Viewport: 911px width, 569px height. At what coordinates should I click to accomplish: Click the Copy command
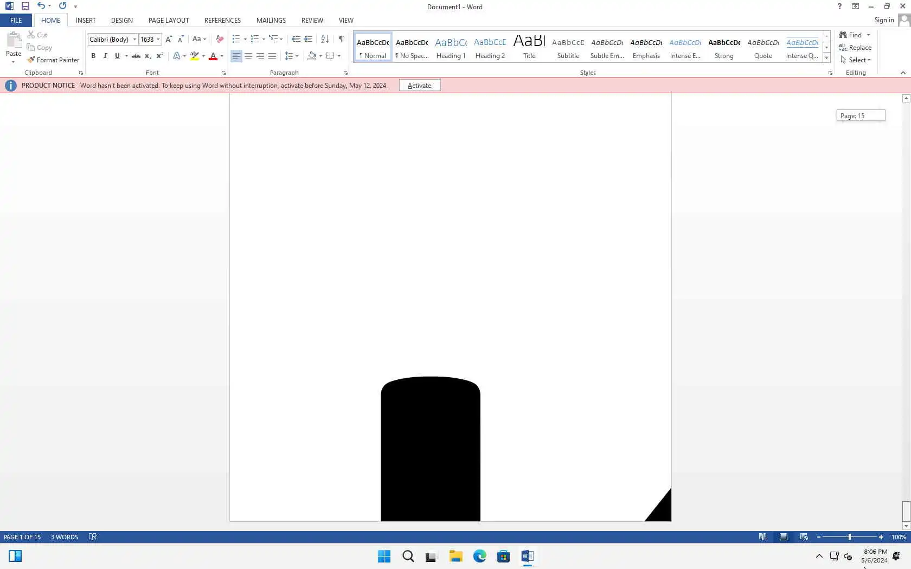click(x=40, y=48)
